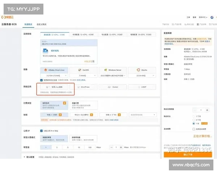Select the Alibaba Cloud Linux image
Image resolution: width=217 pixels, height=174 pixels.
(x=54, y=70)
